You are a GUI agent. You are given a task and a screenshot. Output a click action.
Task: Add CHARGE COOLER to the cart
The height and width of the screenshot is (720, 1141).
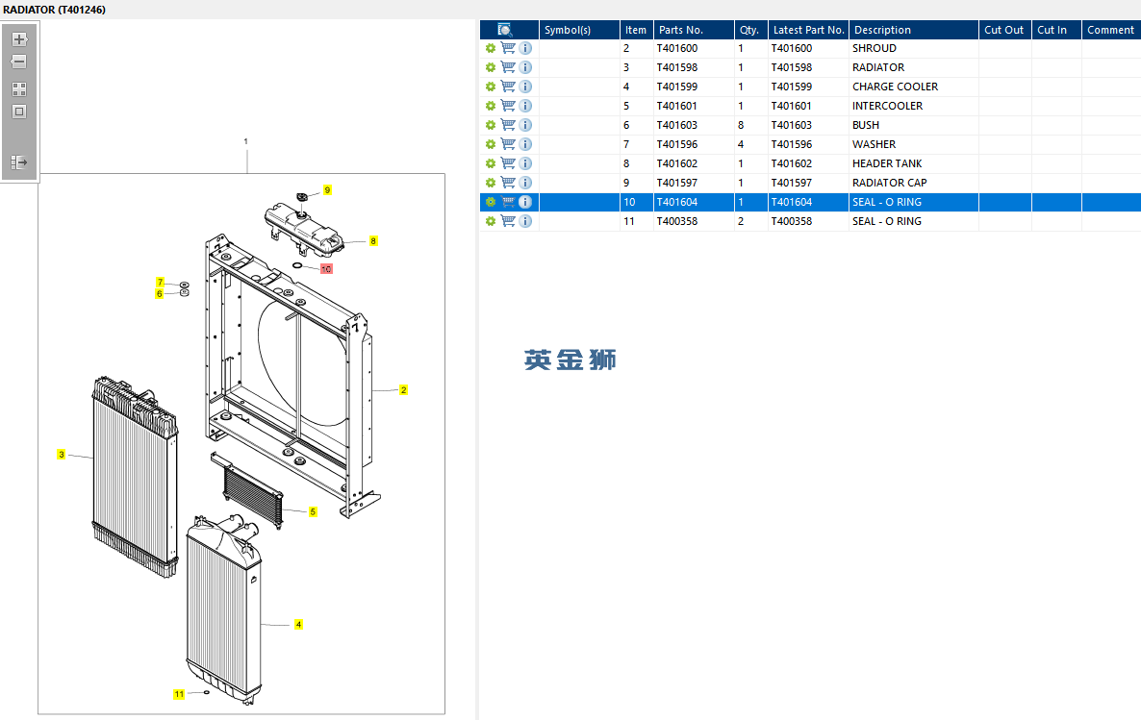pos(508,87)
